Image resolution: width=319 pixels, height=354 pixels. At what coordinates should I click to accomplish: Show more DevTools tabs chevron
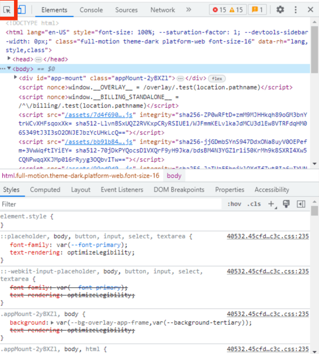click(x=188, y=10)
